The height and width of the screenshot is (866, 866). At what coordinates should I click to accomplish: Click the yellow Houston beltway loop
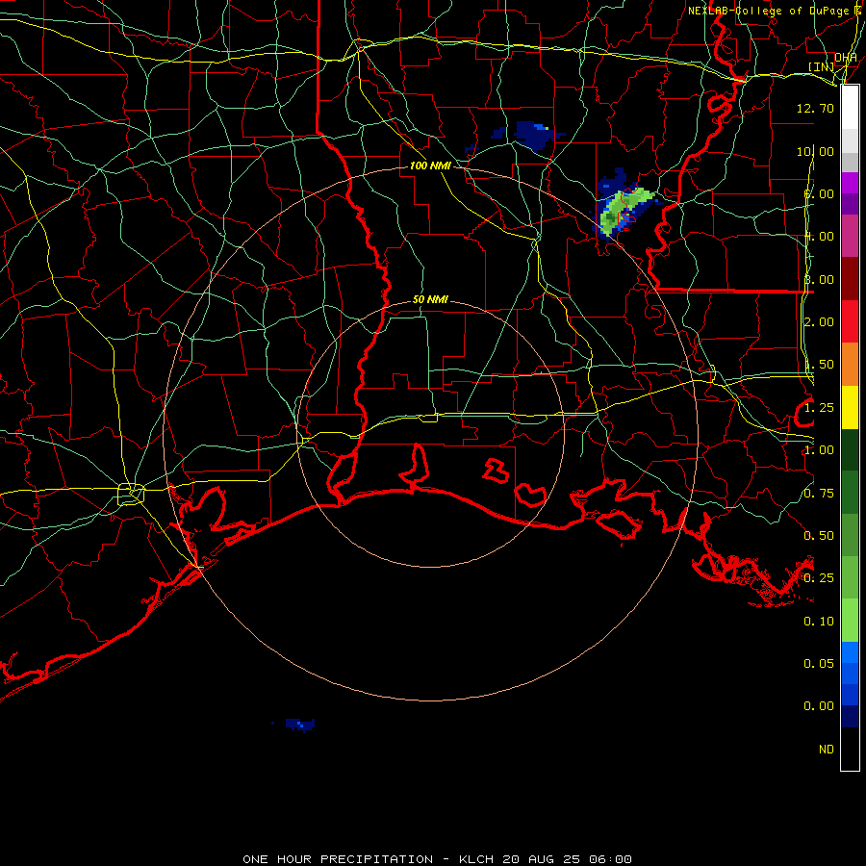pos(131,494)
